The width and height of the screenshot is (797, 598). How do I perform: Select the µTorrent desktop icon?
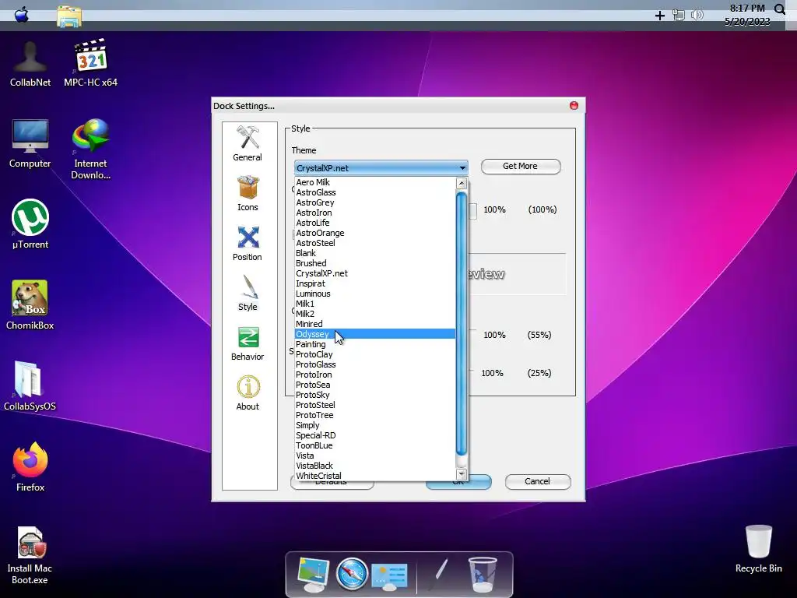(30, 224)
